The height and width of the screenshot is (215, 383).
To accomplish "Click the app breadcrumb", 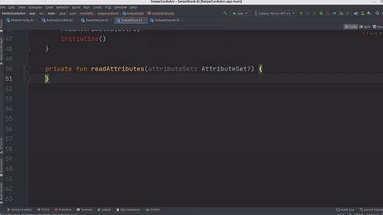I will tap(32, 13).
